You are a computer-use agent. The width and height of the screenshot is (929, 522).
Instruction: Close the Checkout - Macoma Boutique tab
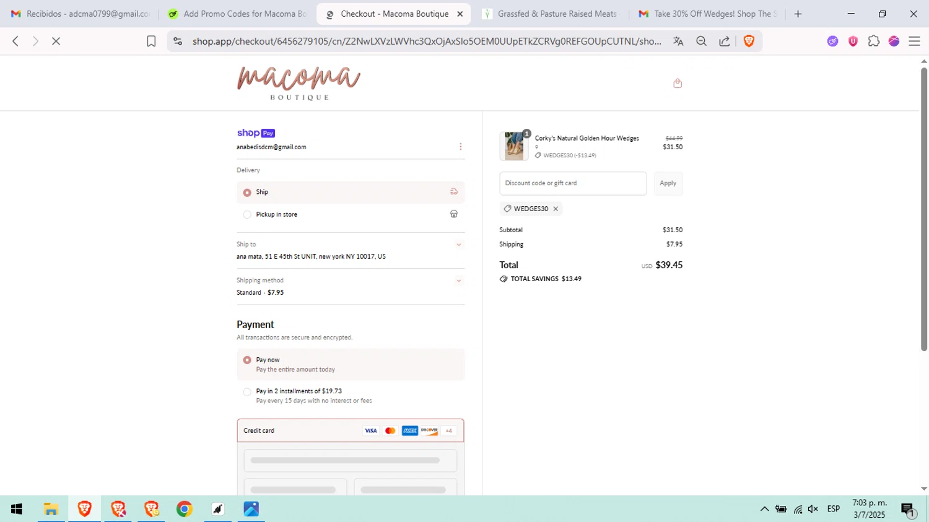460,14
